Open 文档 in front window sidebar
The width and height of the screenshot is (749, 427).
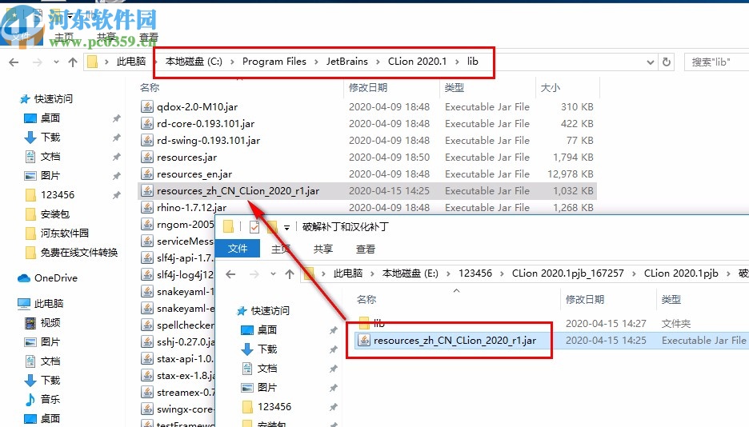266,369
